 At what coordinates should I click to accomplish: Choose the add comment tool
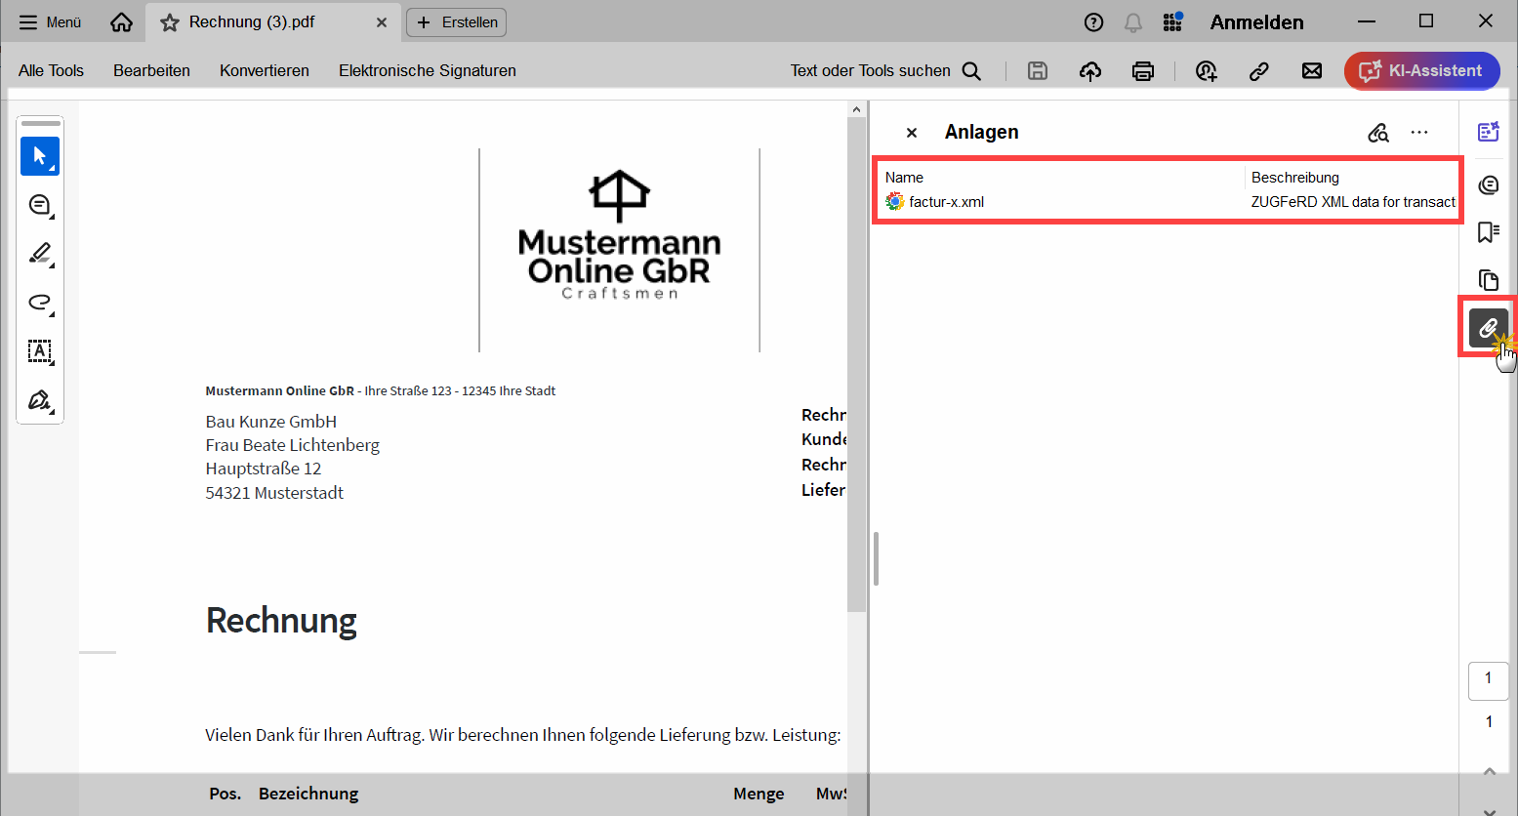tap(40, 205)
